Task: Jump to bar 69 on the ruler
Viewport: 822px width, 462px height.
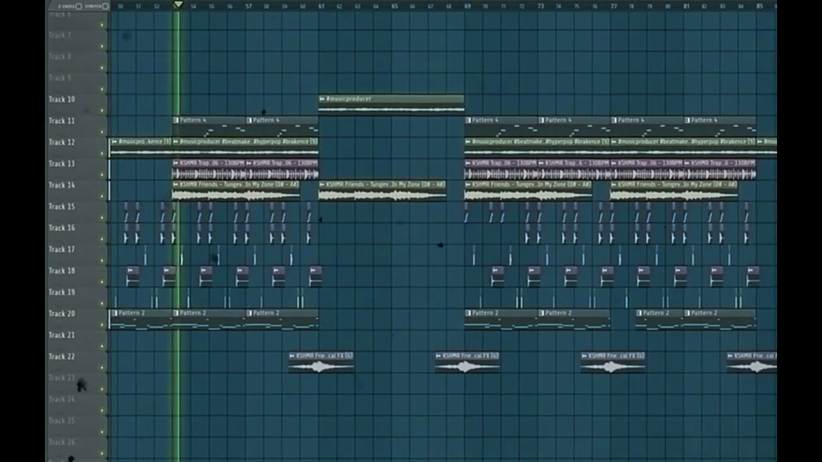Action: (468, 6)
